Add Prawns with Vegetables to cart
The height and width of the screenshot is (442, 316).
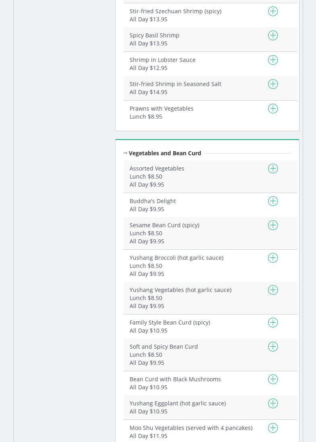coord(273,109)
